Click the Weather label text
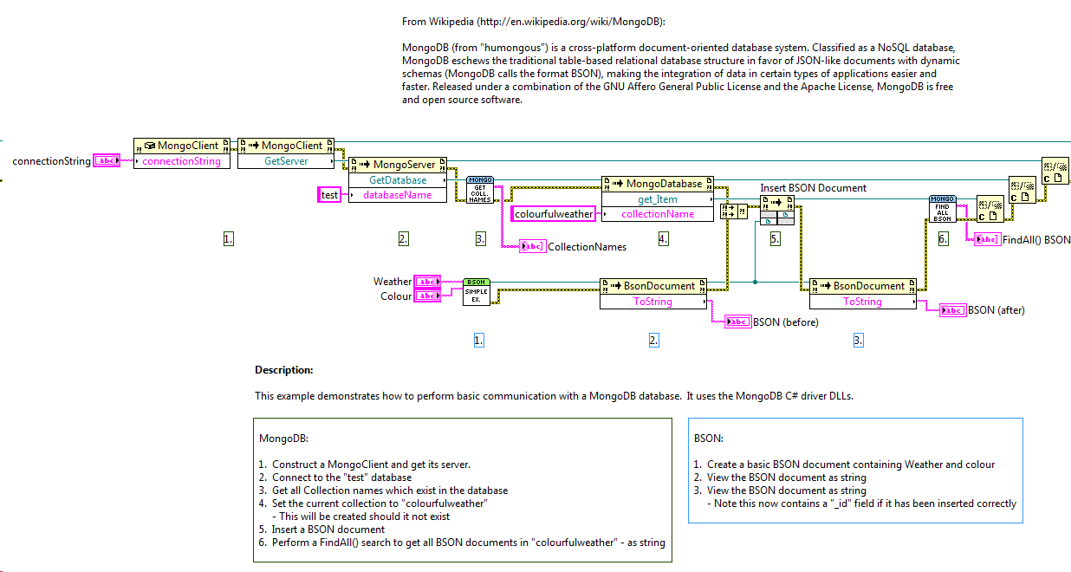The width and height of the screenshot is (1071, 572). 393,282
